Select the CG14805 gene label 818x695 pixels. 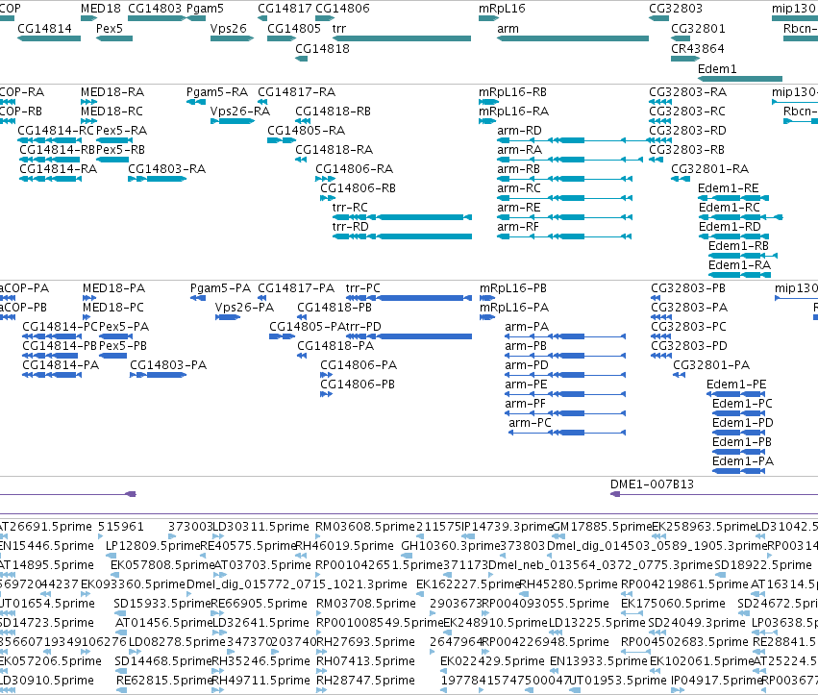coord(294,28)
